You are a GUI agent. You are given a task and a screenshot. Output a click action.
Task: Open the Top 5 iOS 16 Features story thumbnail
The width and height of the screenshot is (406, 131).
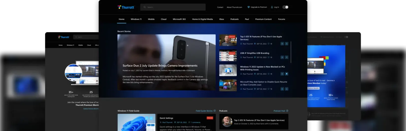[x=228, y=40]
